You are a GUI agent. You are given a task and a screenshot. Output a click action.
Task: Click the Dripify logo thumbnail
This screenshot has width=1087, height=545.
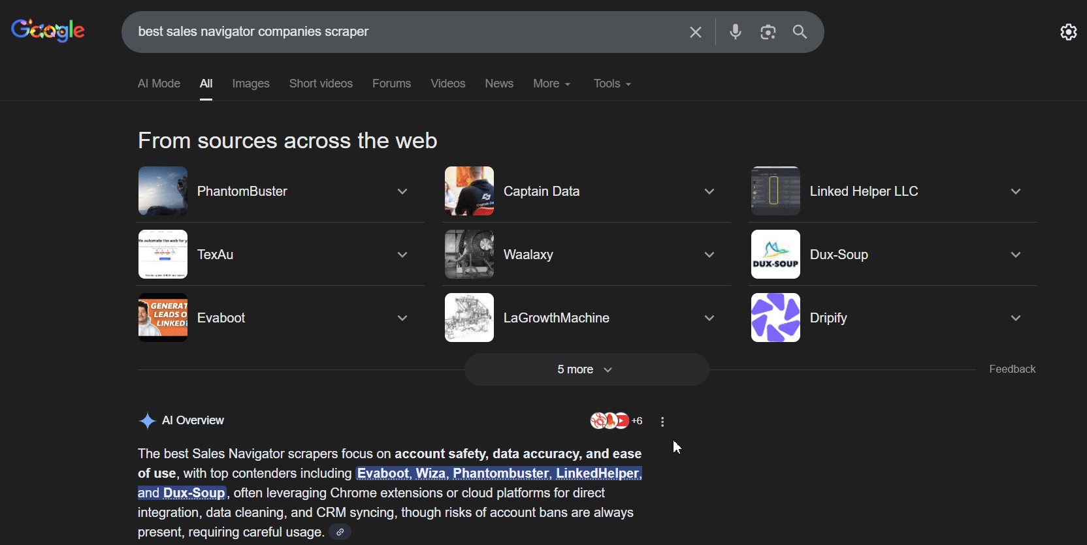click(x=775, y=317)
